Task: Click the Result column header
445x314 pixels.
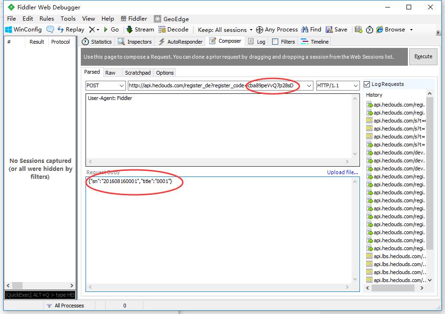Action: [x=37, y=42]
